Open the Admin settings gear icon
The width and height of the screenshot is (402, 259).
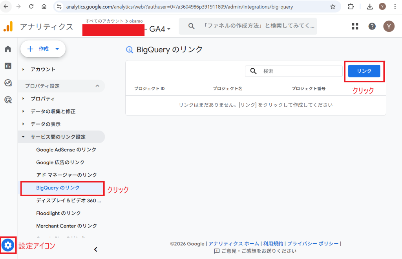point(8,245)
